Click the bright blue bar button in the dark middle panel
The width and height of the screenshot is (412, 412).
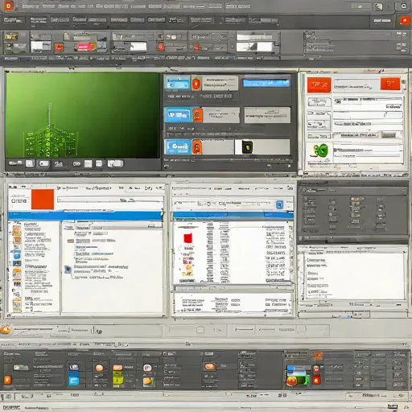pyautogui.click(x=266, y=83)
